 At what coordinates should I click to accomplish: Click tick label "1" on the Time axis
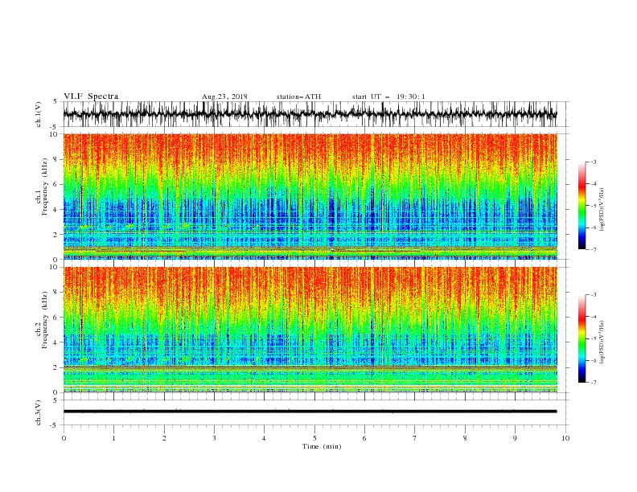113,438
